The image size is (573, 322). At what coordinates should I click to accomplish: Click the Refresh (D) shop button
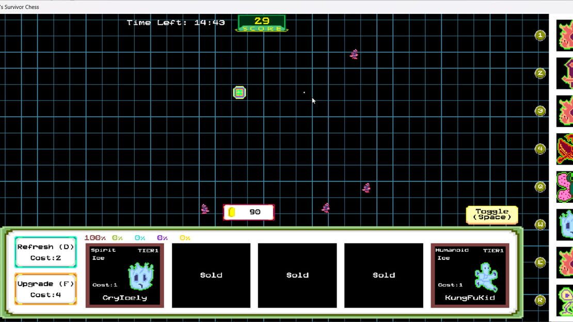pyautogui.click(x=45, y=252)
